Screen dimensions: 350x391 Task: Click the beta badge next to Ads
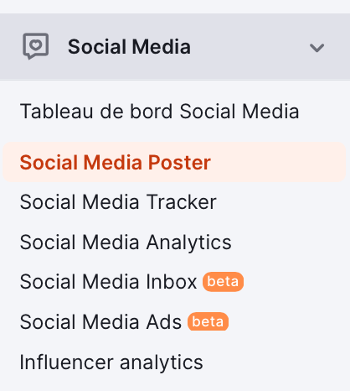coord(208,321)
